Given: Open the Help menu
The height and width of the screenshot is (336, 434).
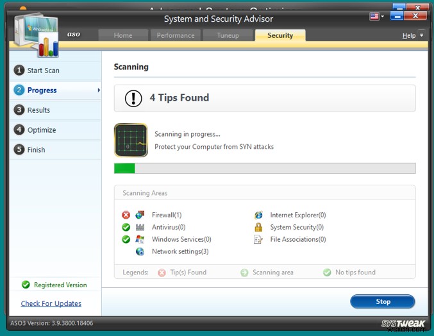Looking at the screenshot, I should tap(409, 36).
